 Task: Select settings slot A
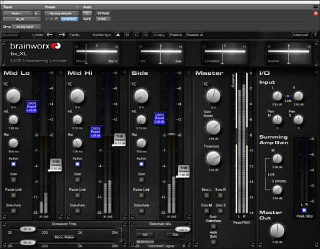click(x=118, y=35)
